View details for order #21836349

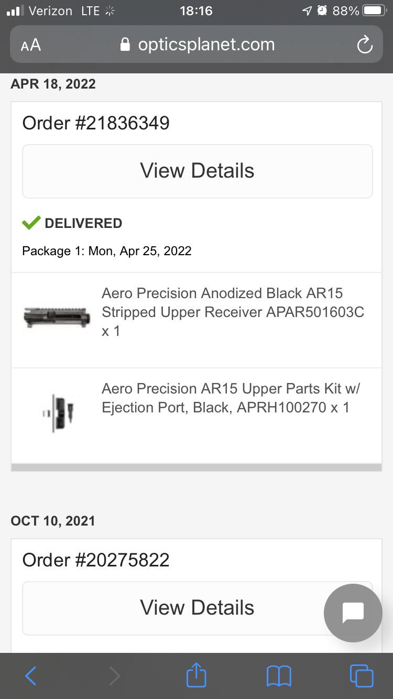pos(197,171)
